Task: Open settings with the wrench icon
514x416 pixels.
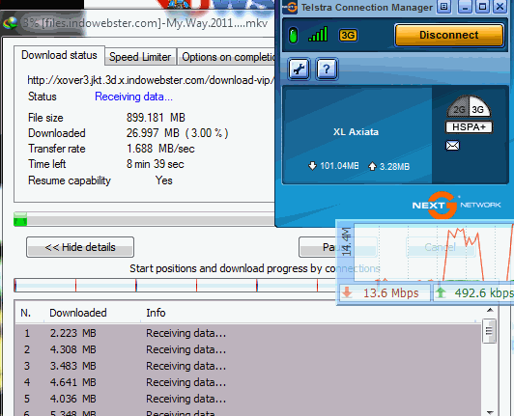Action: pyautogui.click(x=299, y=69)
